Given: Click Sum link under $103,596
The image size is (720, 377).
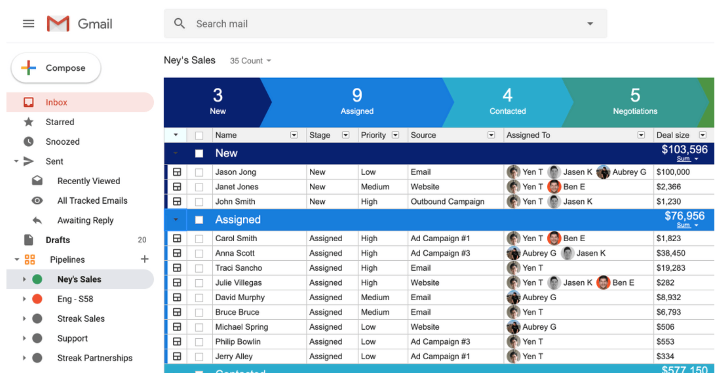Looking at the screenshot, I should click(x=683, y=159).
